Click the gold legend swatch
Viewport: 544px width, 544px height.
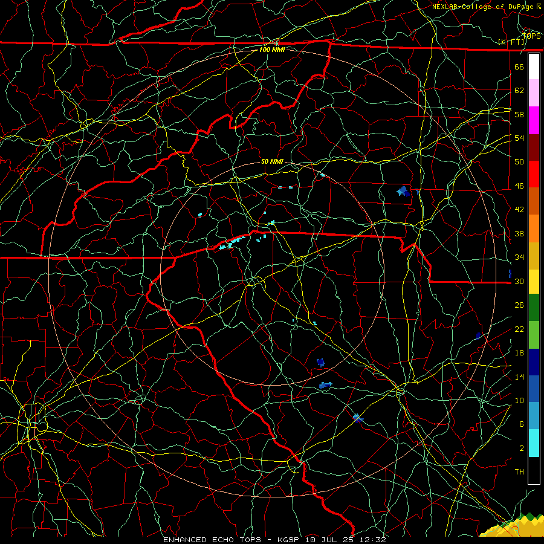(x=534, y=256)
